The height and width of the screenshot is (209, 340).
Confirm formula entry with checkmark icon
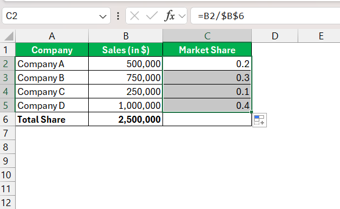click(152, 16)
